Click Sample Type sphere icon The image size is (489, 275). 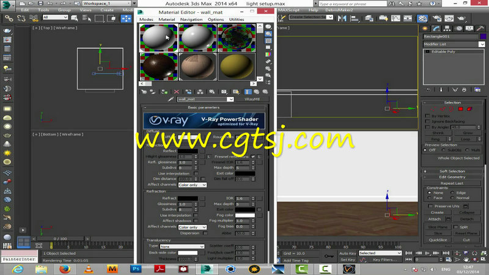268,27
